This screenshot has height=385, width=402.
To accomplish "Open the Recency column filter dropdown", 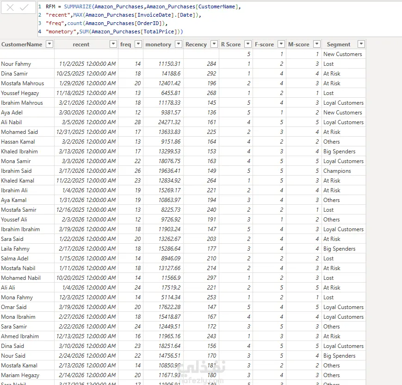I will coord(214,44).
